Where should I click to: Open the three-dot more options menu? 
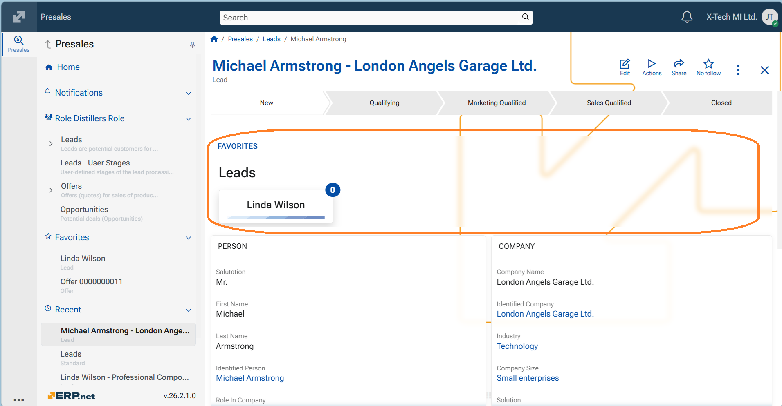point(738,70)
